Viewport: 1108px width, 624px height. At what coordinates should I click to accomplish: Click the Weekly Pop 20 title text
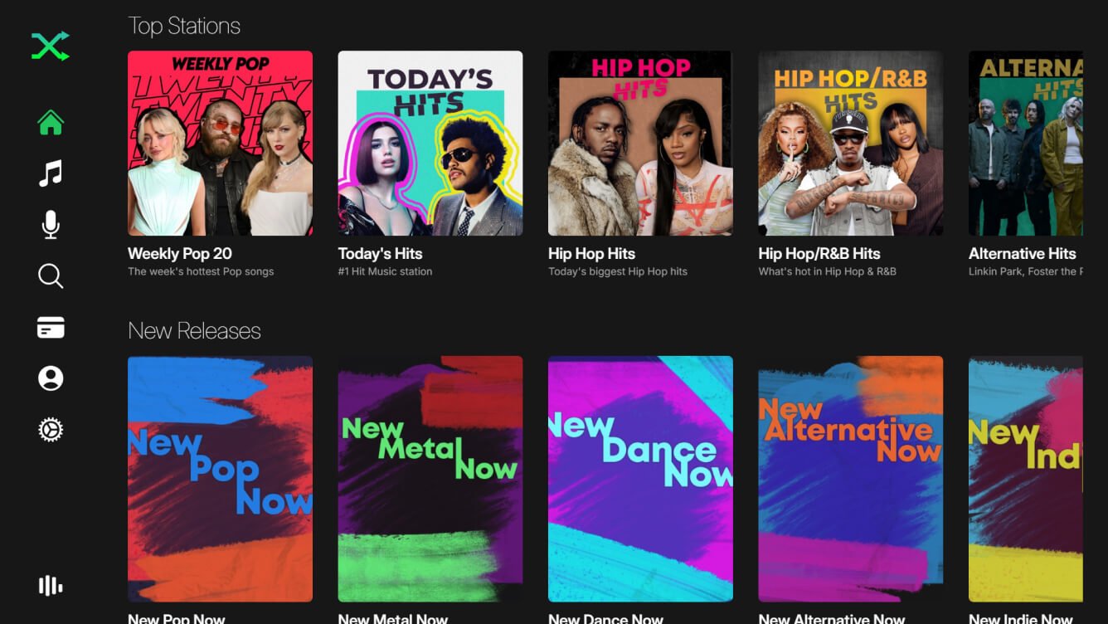(x=180, y=254)
